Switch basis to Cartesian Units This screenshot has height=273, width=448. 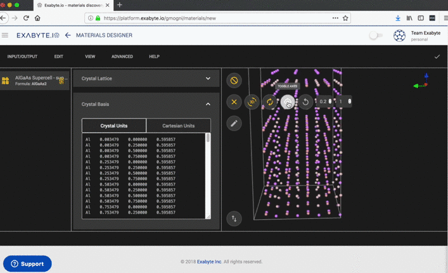(178, 125)
